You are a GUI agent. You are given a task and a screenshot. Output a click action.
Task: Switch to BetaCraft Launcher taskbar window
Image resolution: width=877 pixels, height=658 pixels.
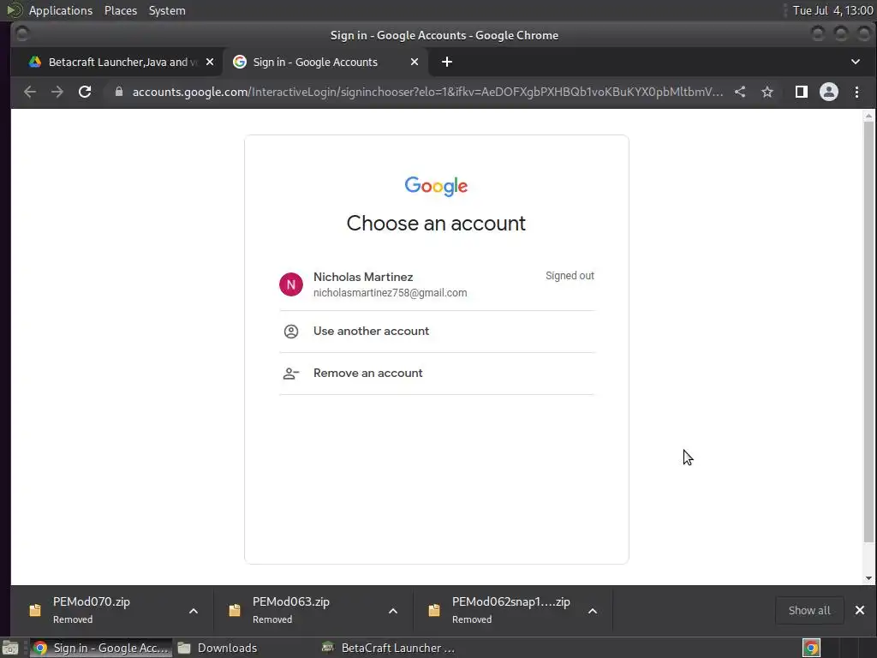[390, 648]
